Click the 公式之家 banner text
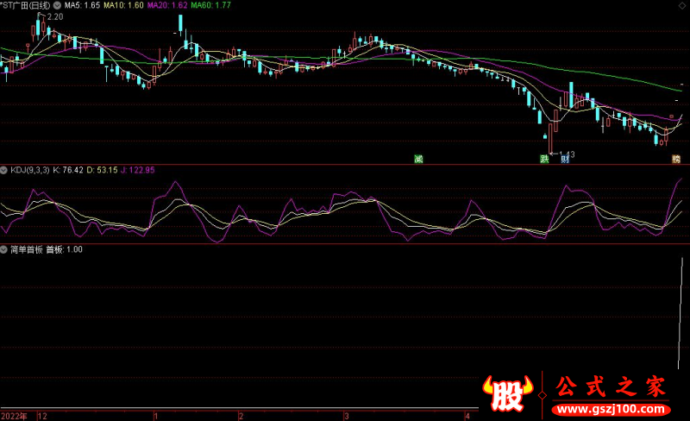The width and height of the screenshot is (690, 421). tap(611, 387)
